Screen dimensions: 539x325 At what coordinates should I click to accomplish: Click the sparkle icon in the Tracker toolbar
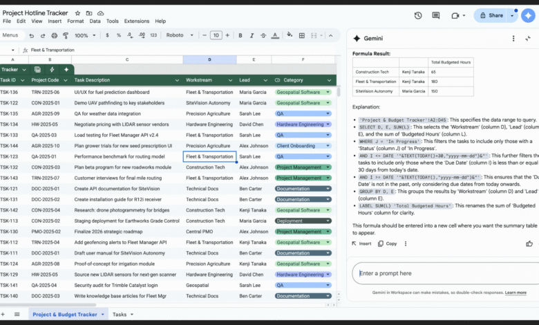[66, 69]
